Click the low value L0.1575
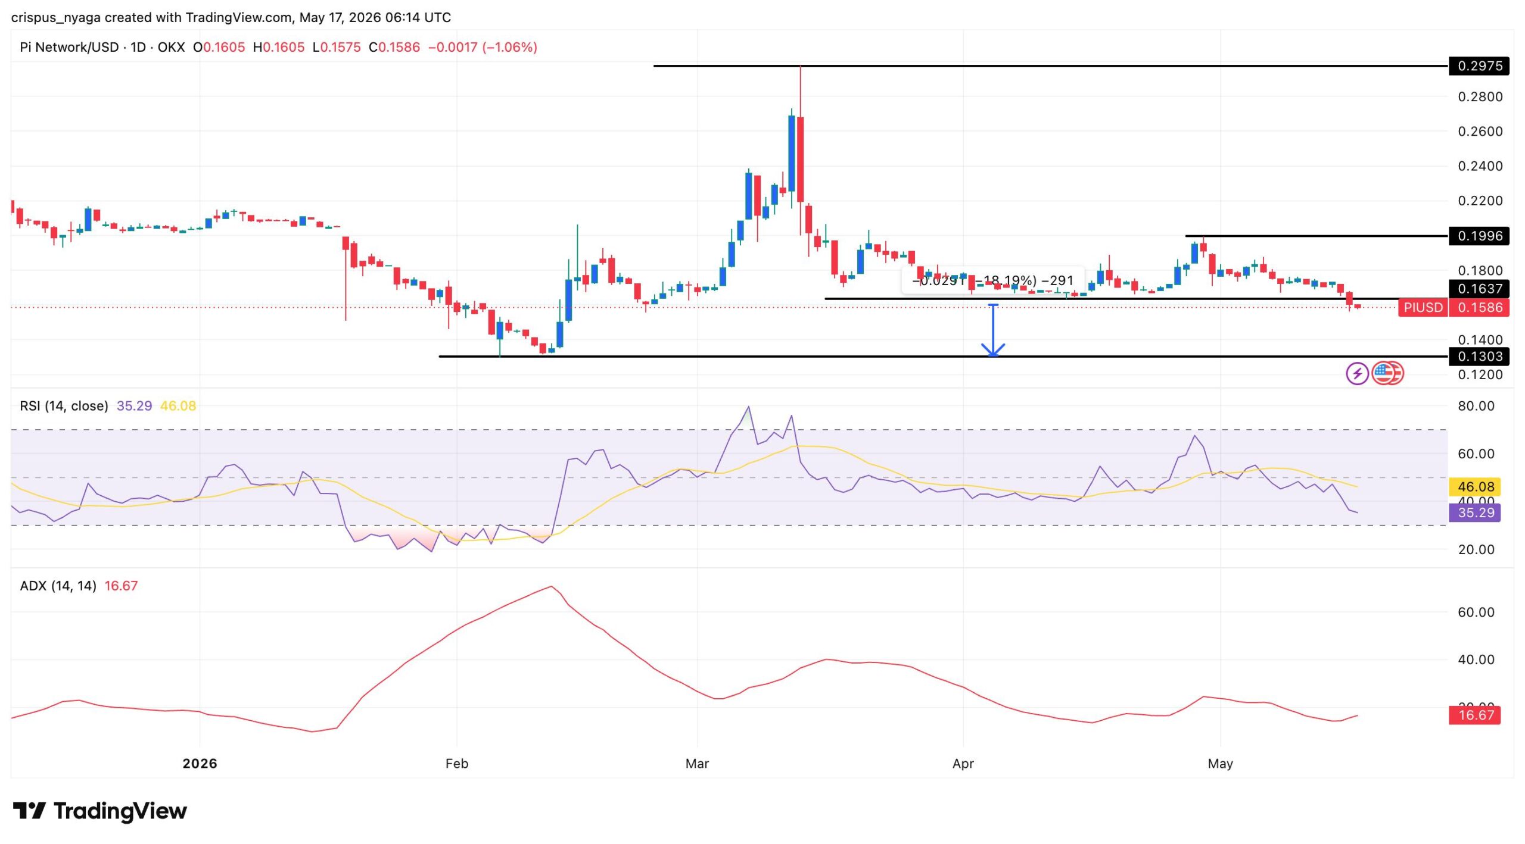This screenshot has width=1525, height=844. (337, 47)
